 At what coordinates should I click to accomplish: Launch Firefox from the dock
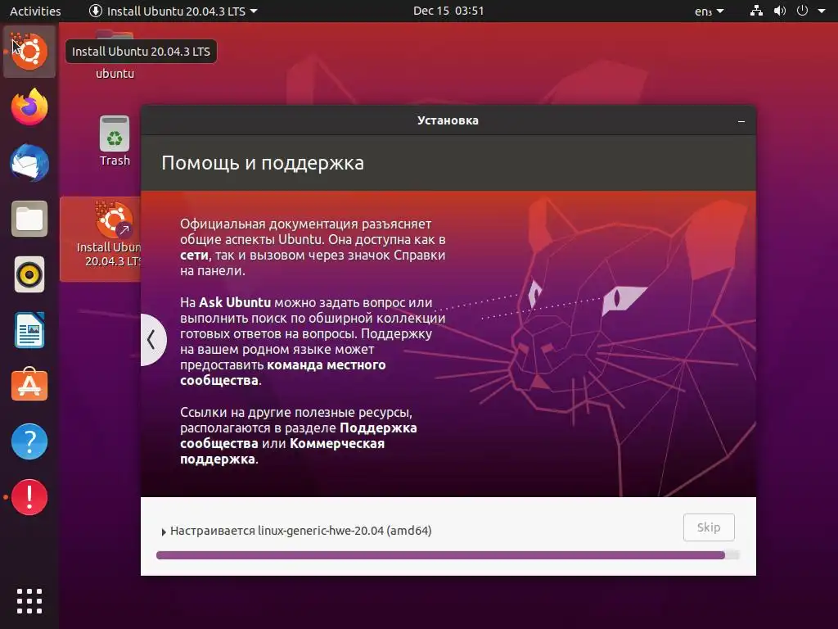point(29,107)
